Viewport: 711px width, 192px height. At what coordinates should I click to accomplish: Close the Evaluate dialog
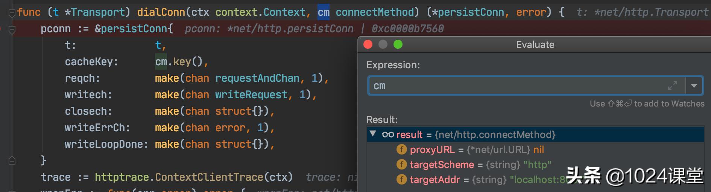(x=368, y=45)
